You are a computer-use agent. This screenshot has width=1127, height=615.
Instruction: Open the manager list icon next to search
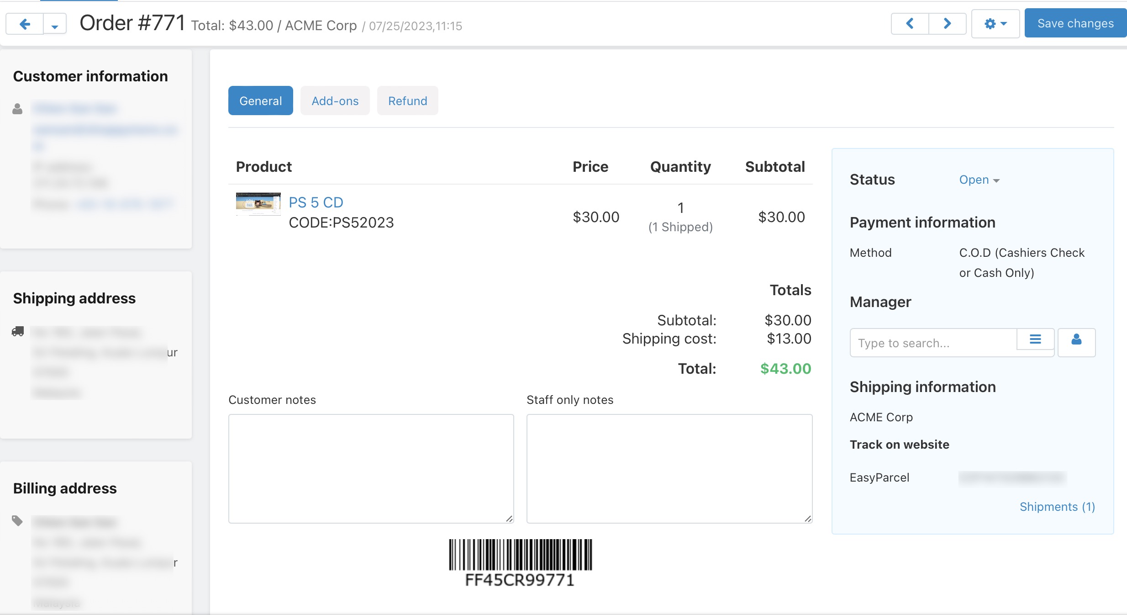point(1035,339)
